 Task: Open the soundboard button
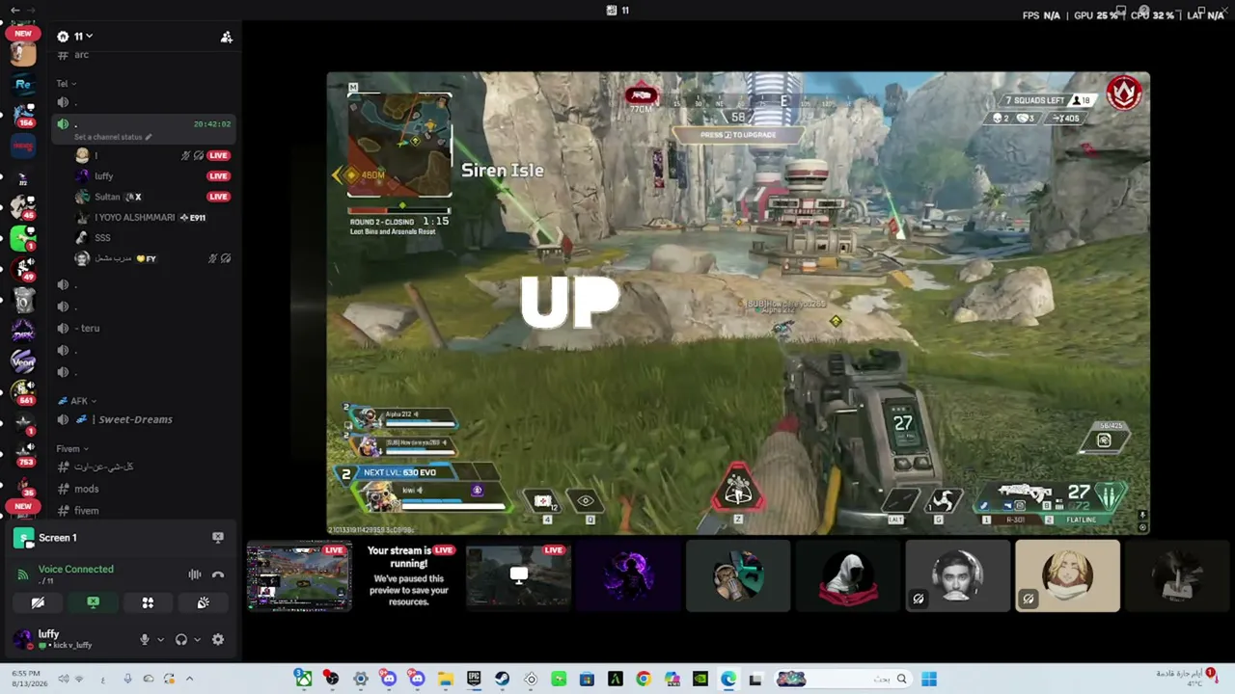tap(204, 602)
